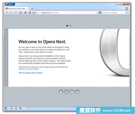135x114 pixels.
Task: Minimize the Opera window
Action: click(x=117, y=4)
